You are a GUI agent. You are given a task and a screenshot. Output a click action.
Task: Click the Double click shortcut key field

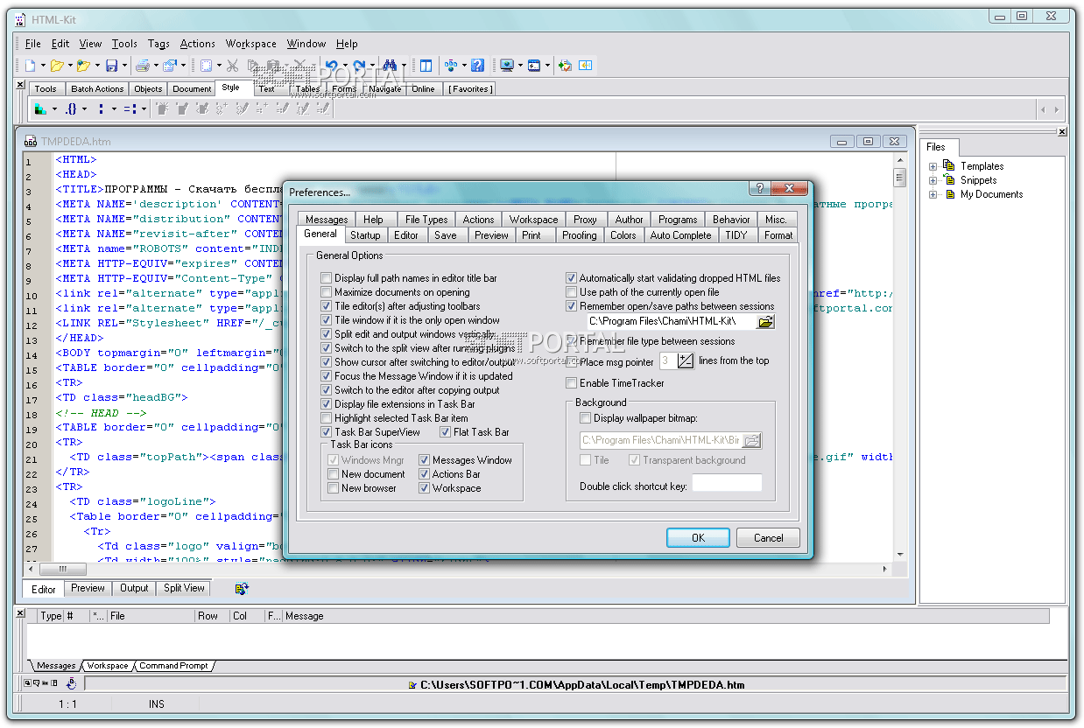point(727,483)
